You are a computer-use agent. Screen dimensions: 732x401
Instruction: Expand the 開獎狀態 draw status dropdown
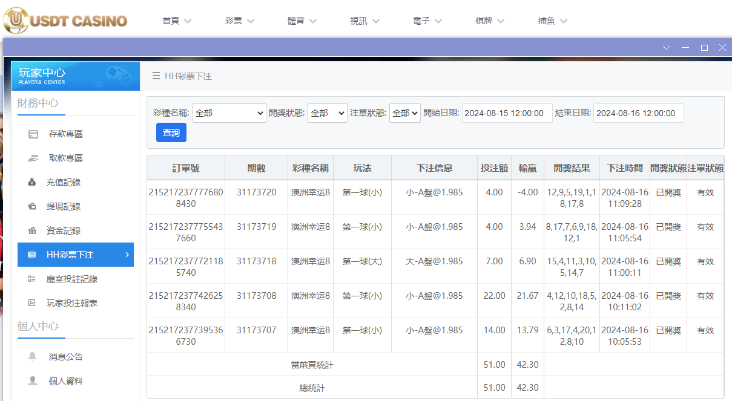(327, 112)
